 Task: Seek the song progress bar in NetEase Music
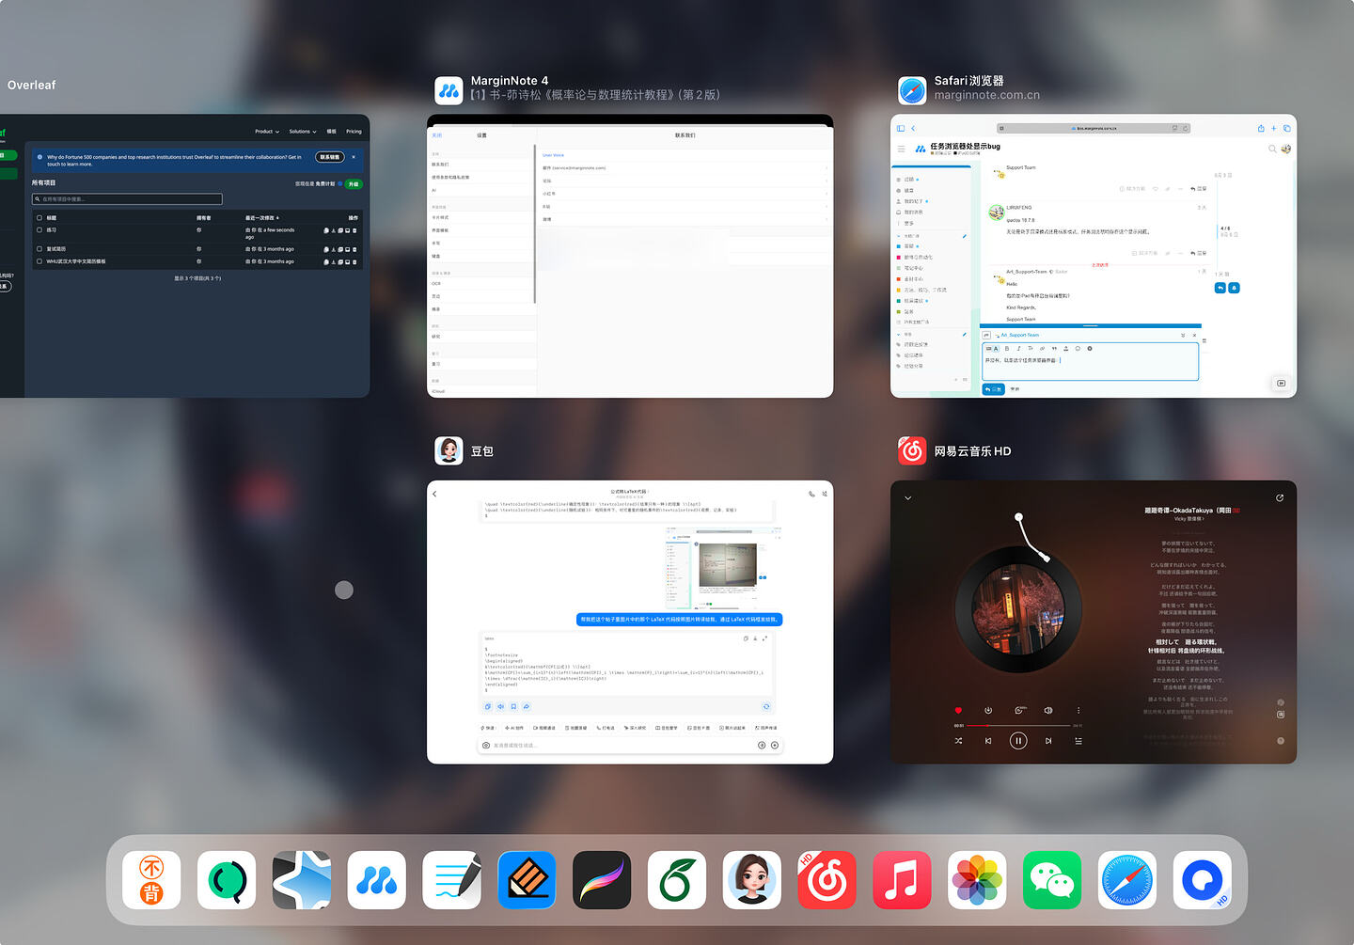click(1018, 725)
